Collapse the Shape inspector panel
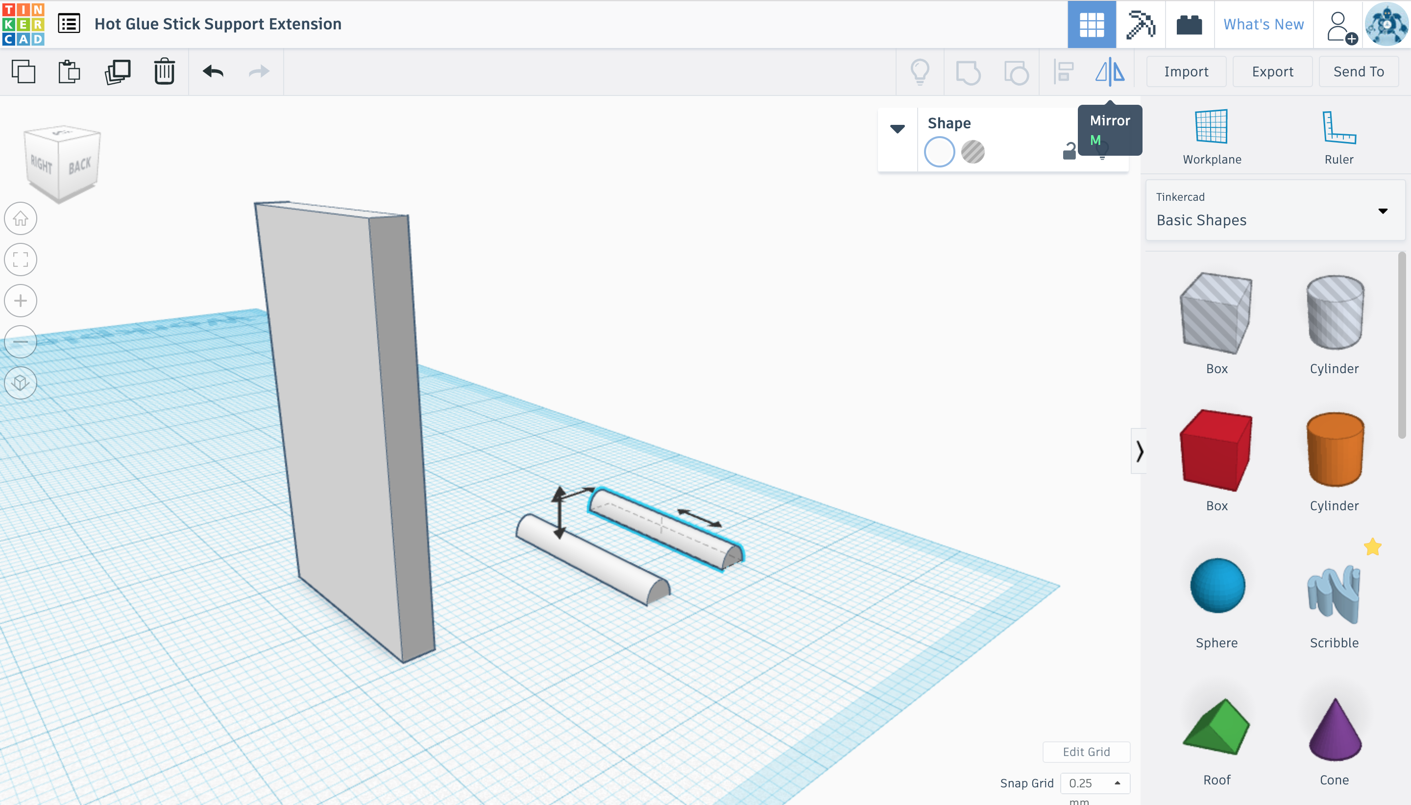This screenshot has height=805, width=1411. (x=897, y=129)
